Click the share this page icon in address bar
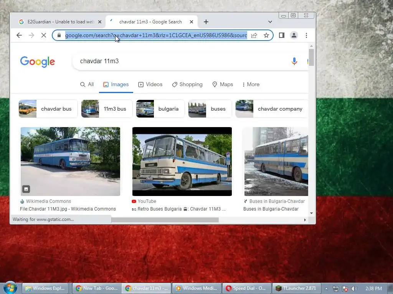Image resolution: width=393 pixels, height=294 pixels. pos(254,35)
